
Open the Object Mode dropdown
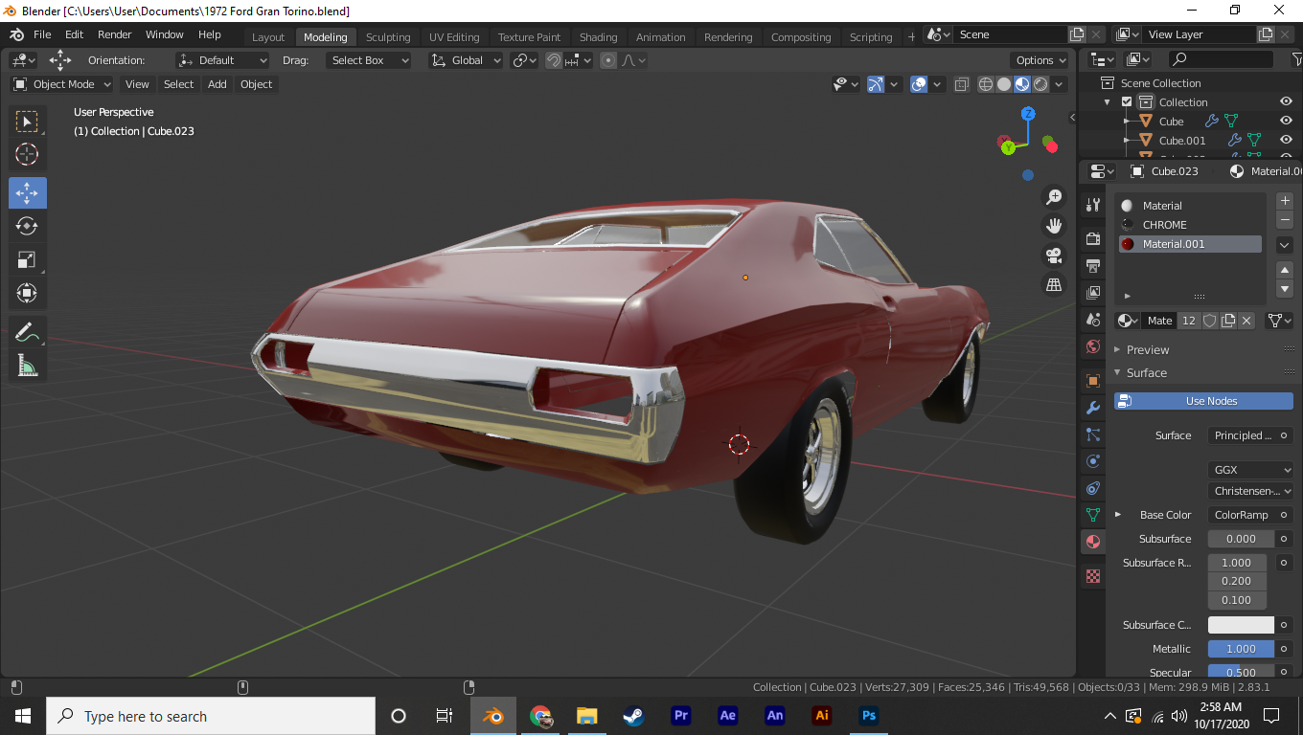62,84
